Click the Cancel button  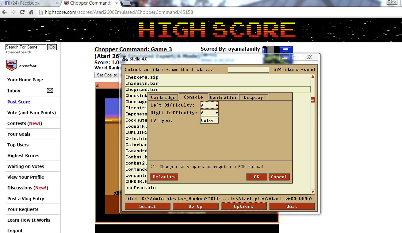point(279,177)
